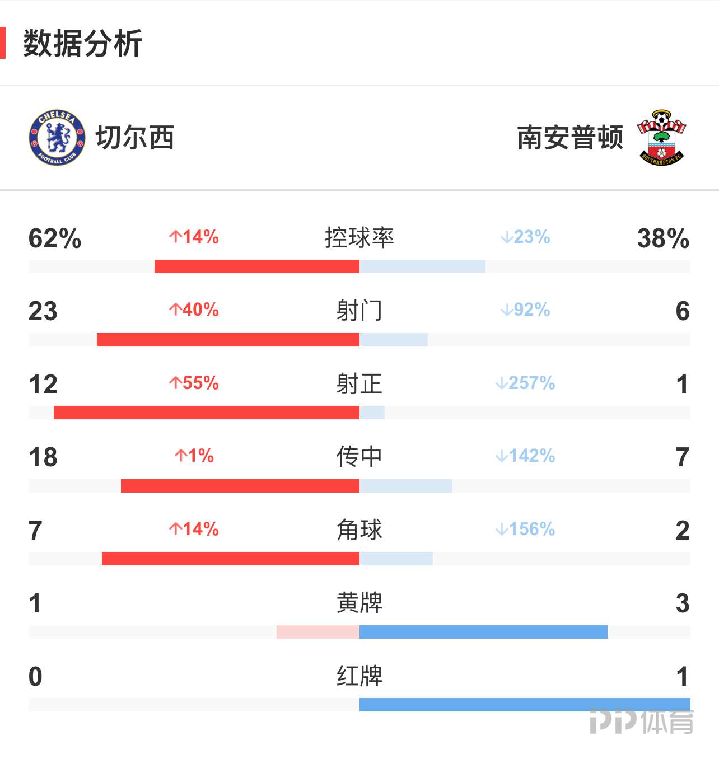Select the 切尔西 team name
Viewport: 719px width, 759px height.
(135, 138)
